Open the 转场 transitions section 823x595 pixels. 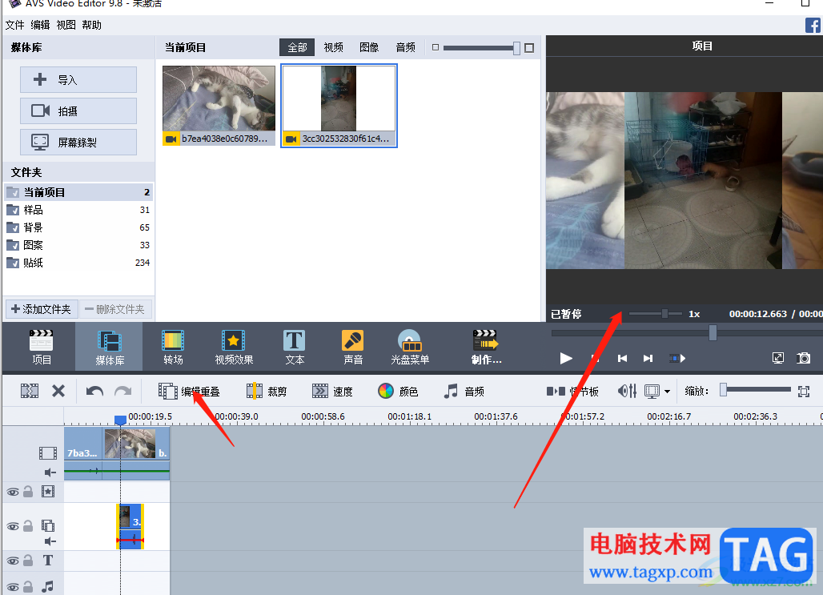[x=173, y=347]
